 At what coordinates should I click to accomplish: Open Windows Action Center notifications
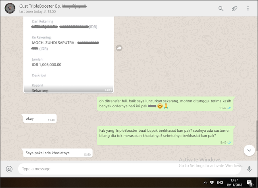250,183
